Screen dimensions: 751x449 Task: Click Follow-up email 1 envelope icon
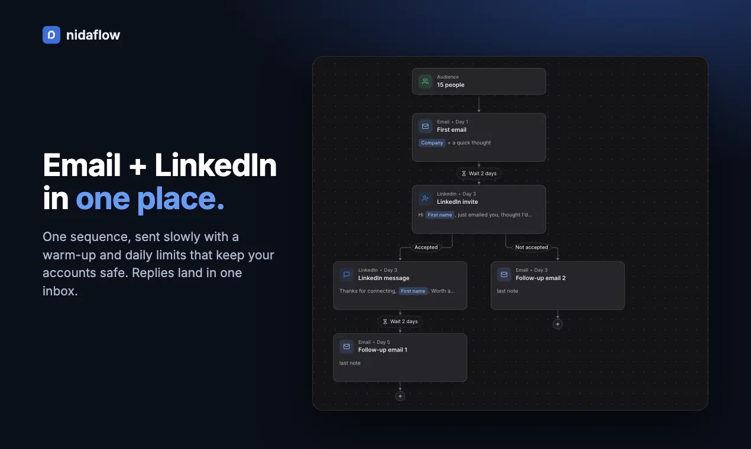coord(347,347)
